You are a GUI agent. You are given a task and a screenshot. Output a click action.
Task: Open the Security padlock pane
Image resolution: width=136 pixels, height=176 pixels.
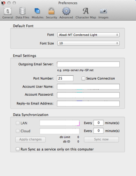click(51, 13)
